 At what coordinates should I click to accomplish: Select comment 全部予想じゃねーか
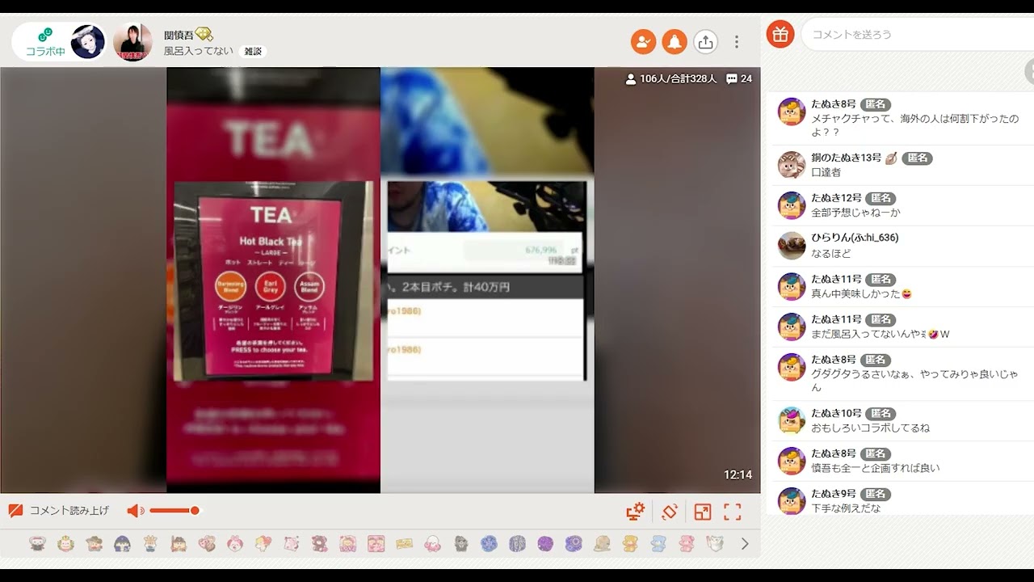(855, 213)
